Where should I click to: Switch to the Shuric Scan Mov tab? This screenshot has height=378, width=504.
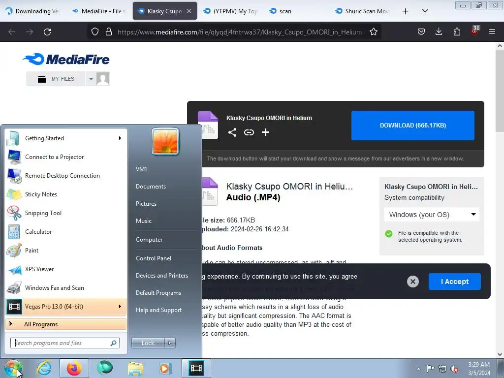362,11
